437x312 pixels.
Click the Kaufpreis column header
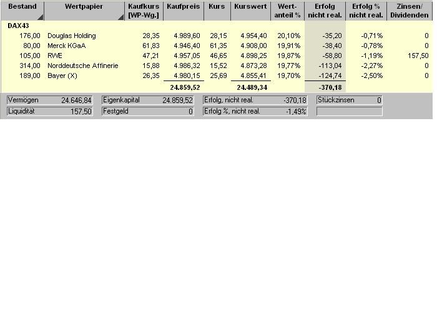(184, 11)
